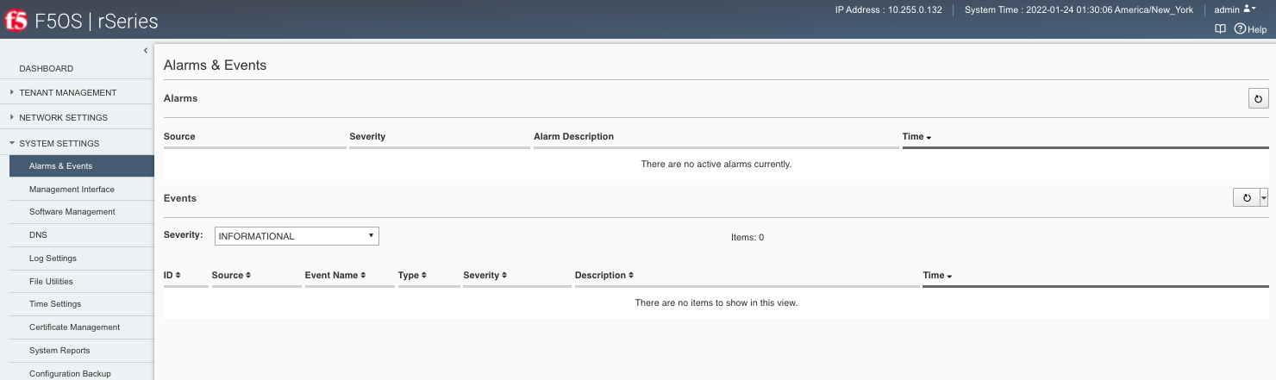Sort Alarms by Time column
Screen dimensions: 1276x380
pyautogui.click(x=916, y=136)
